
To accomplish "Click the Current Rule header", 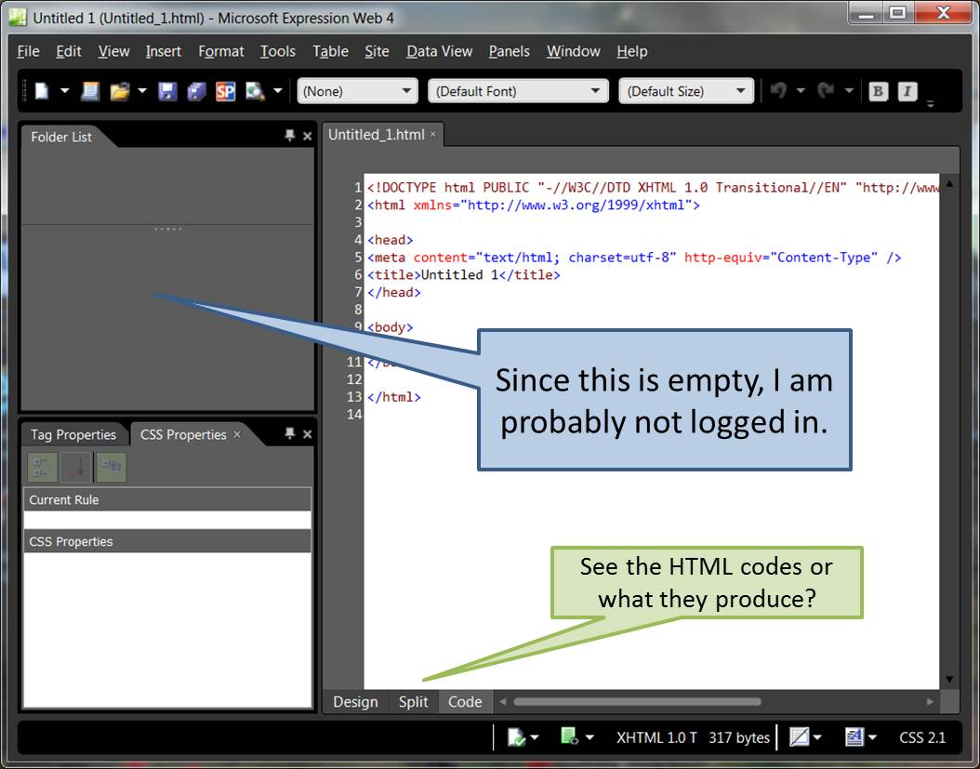I will click(166, 499).
